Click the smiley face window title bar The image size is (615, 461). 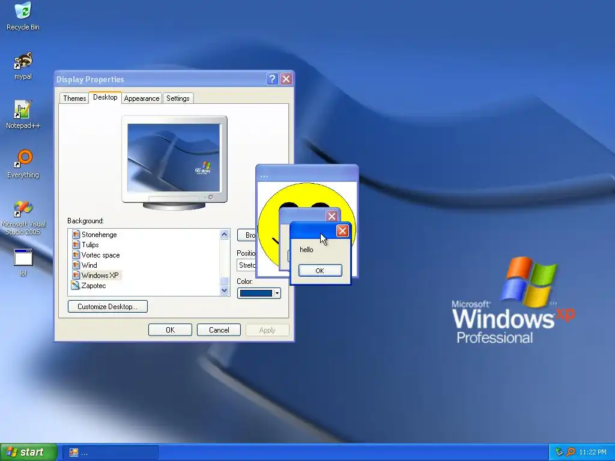(307, 173)
